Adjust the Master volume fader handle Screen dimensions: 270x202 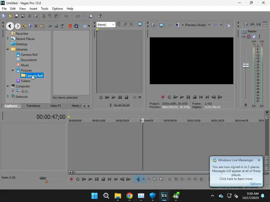tap(246, 65)
